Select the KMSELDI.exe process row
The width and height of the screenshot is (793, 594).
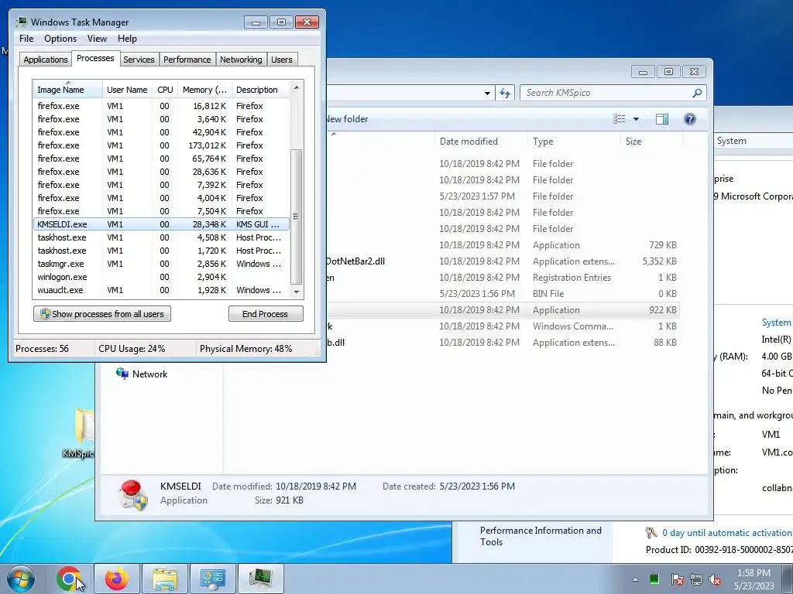(x=162, y=224)
